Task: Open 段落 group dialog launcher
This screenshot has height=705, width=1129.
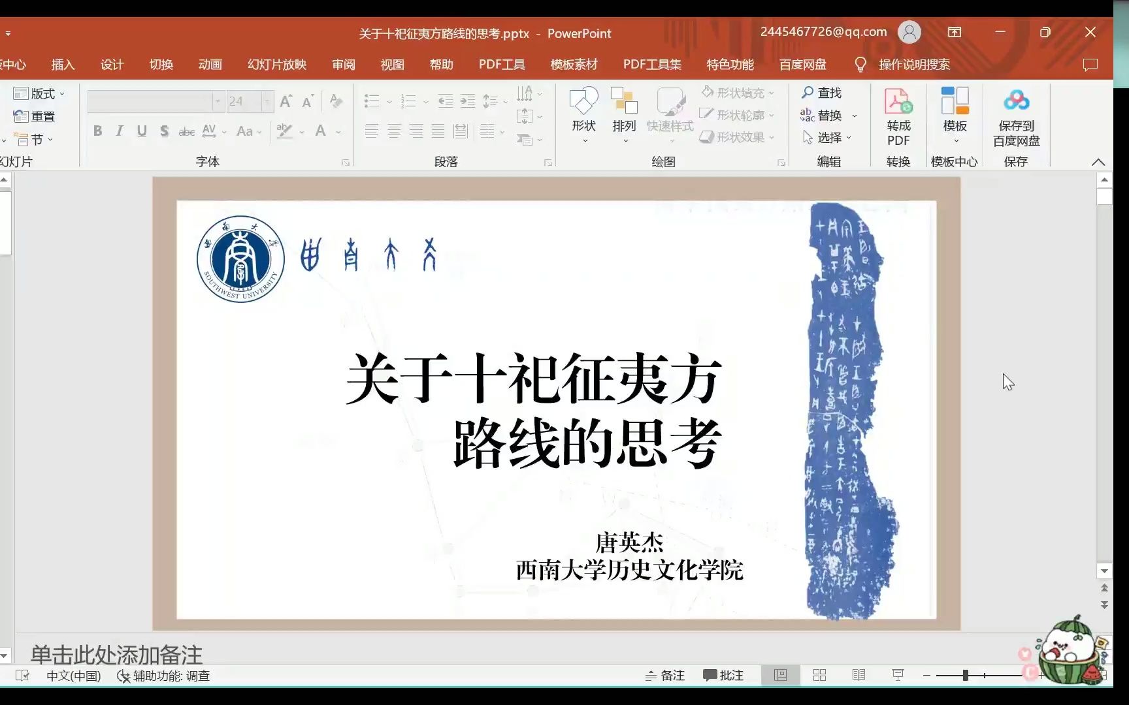Action: point(548,163)
